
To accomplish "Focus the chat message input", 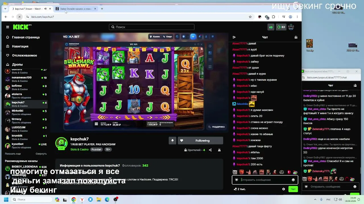I will point(265,180).
